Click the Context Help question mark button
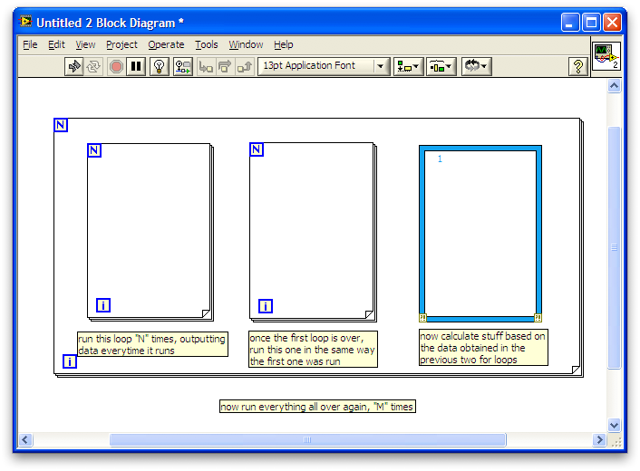Screen dimensions: 640x471 [578, 66]
